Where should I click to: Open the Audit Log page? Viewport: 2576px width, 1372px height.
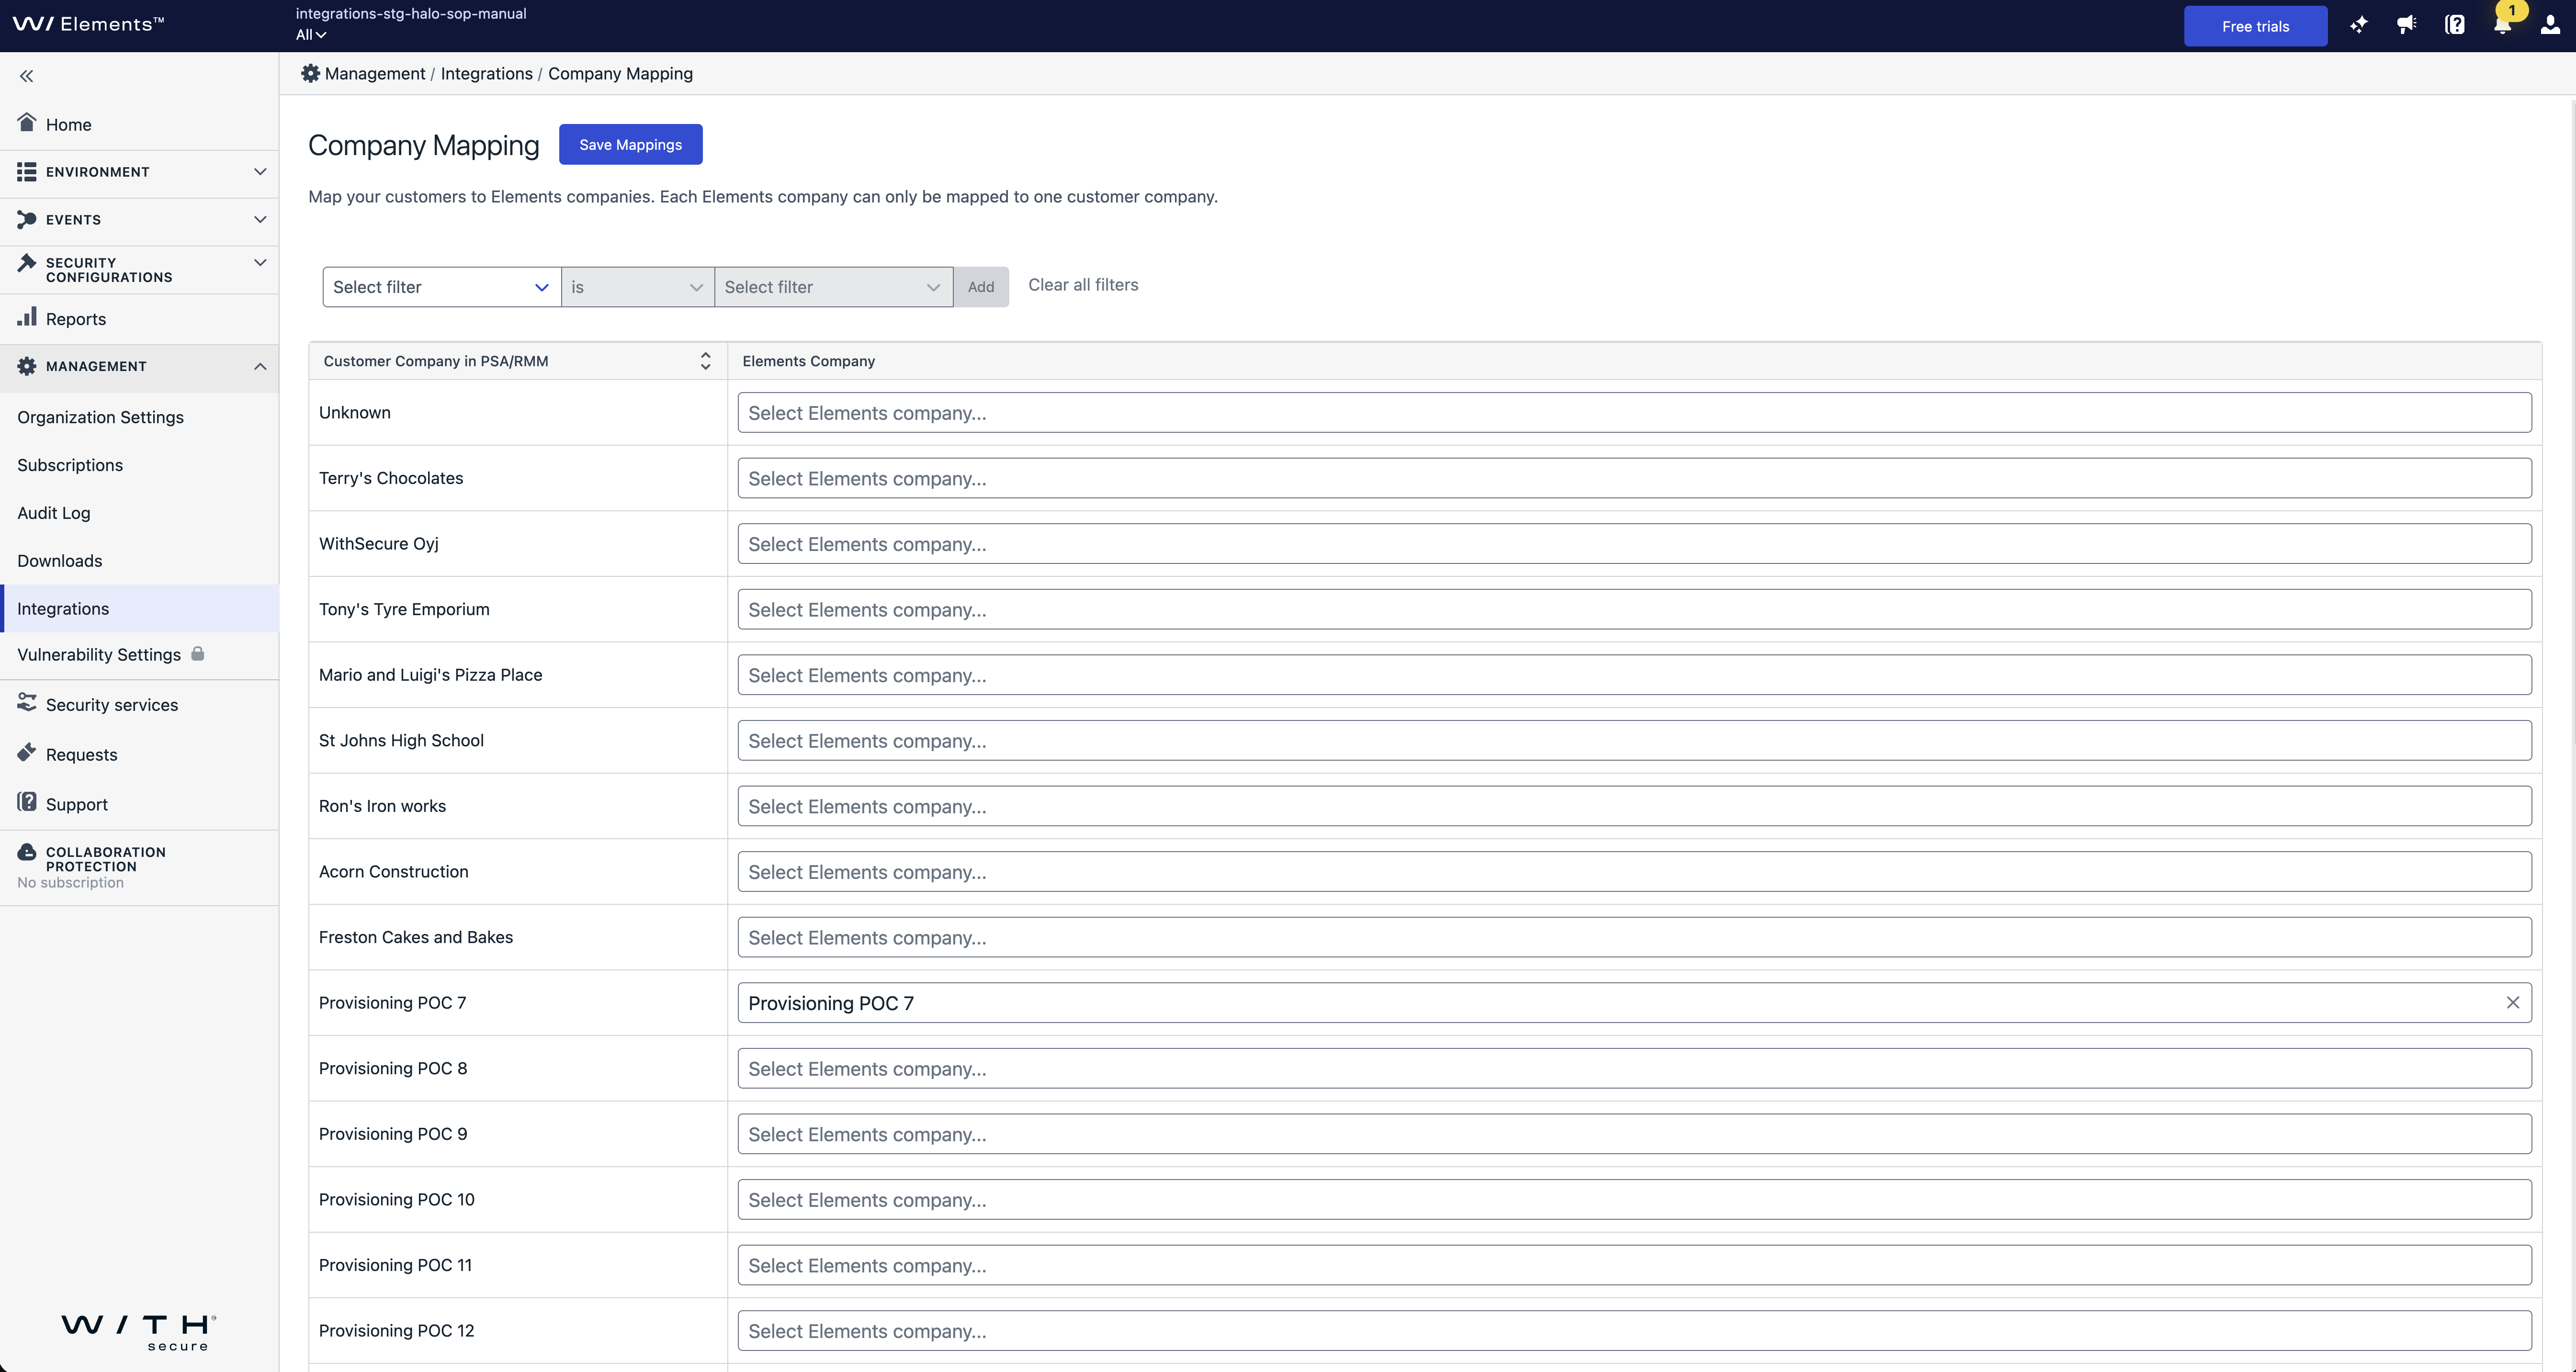point(54,513)
